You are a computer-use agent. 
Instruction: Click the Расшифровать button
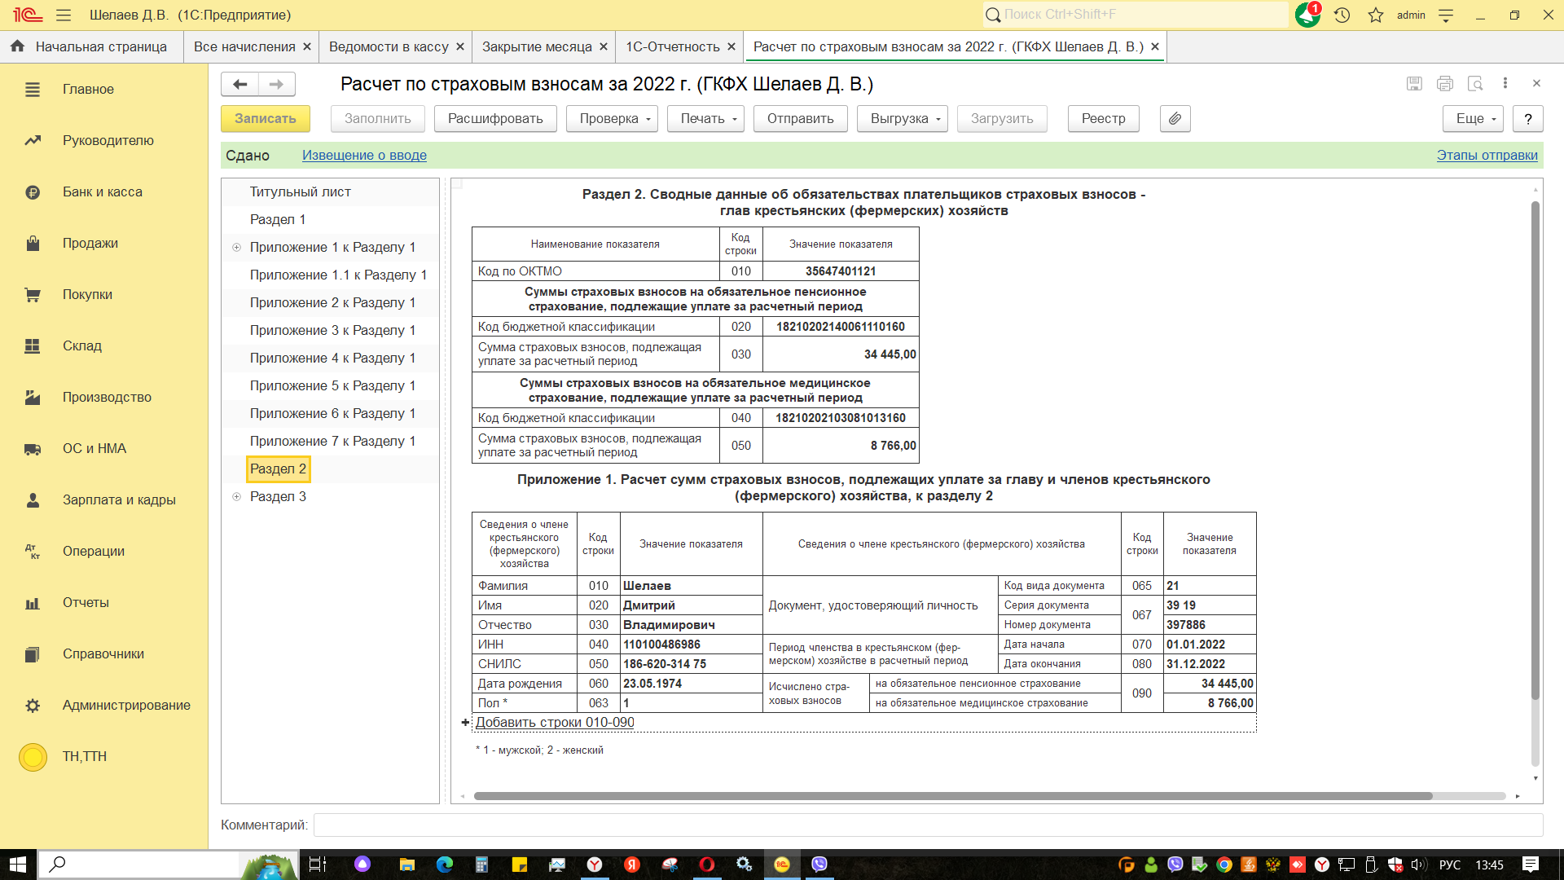click(495, 118)
